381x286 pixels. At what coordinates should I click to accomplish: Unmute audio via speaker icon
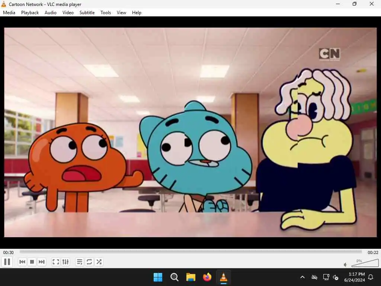(345, 265)
